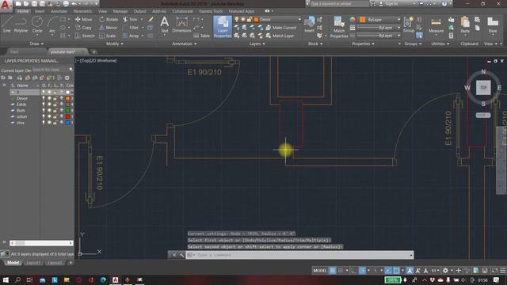Toggle lock for the zina layer
The image size is (507, 285).
point(55,123)
